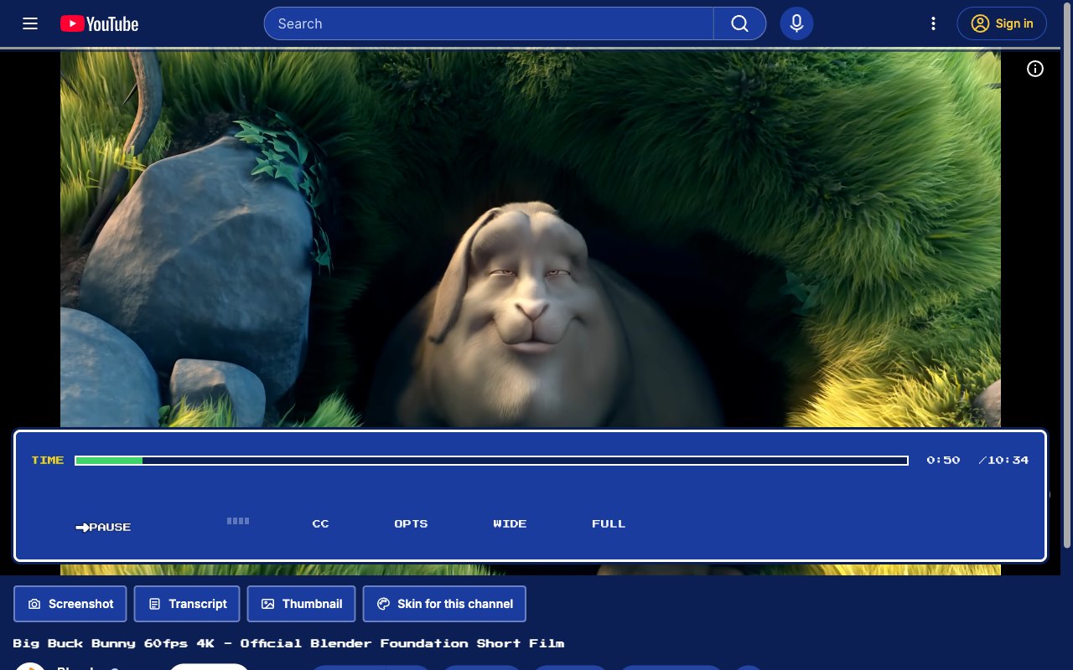The image size is (1073, 670).
Task: Show the video info card icon
Action: (1035, 69)
